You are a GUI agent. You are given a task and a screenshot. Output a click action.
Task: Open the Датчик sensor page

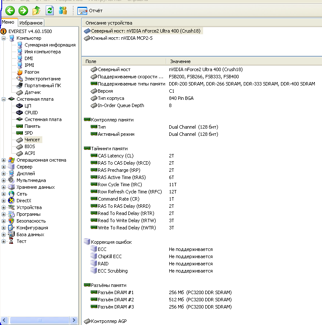33,92
